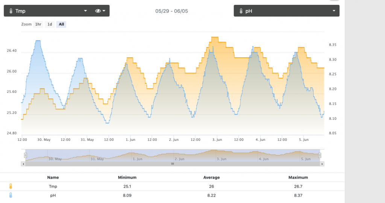Open the caret next to eye icon

pos(104,11)
